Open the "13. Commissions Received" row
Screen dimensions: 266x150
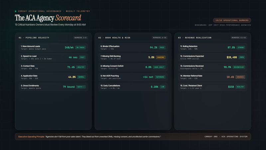[x=212, y=67]
